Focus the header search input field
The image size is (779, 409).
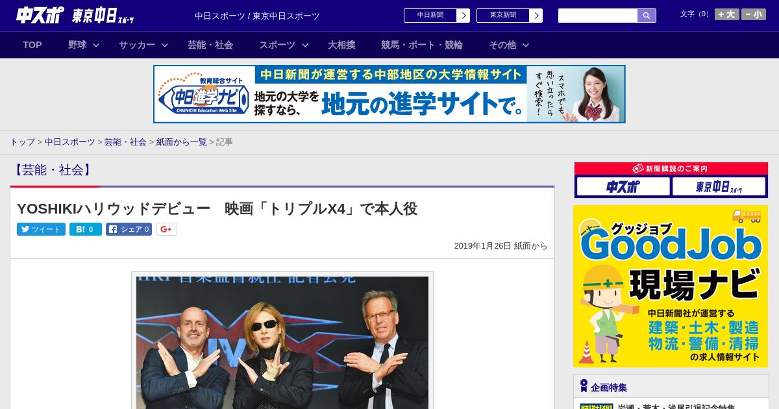tap(598, 16)
